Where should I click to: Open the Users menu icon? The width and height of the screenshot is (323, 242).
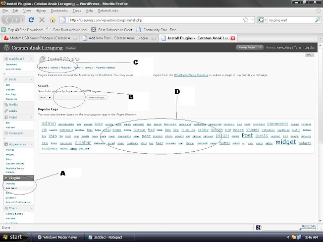point(6,208)
